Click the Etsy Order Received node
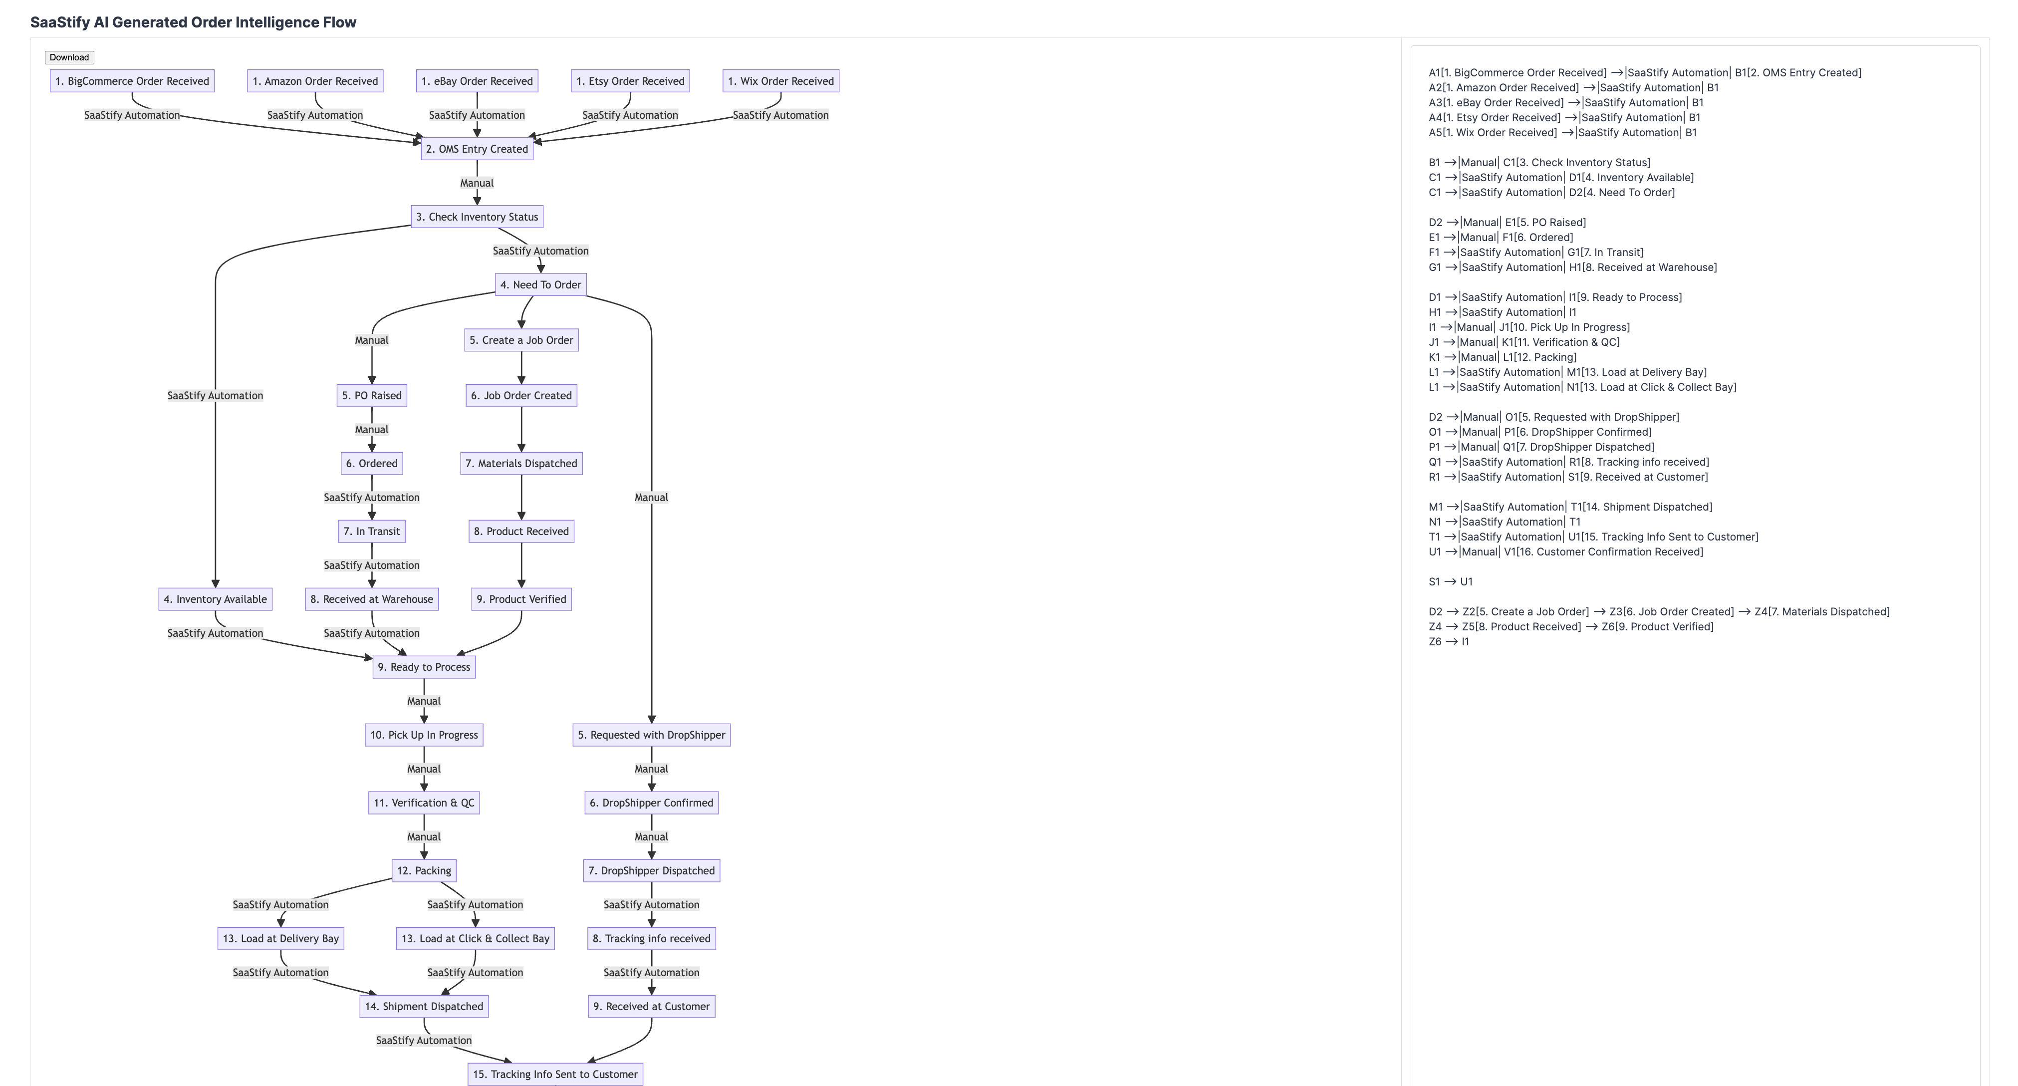 [630, 81]
